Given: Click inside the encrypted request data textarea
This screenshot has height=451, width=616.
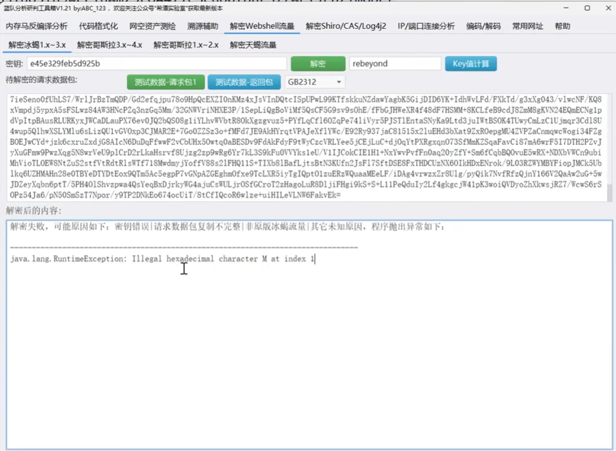Looking at the screenshot, I should [306, 147].
